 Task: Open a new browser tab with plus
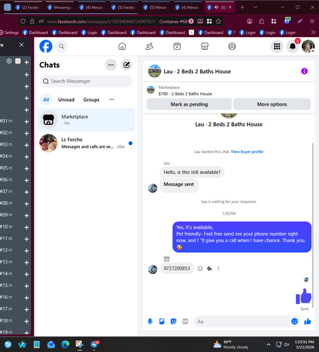(242, 8)
